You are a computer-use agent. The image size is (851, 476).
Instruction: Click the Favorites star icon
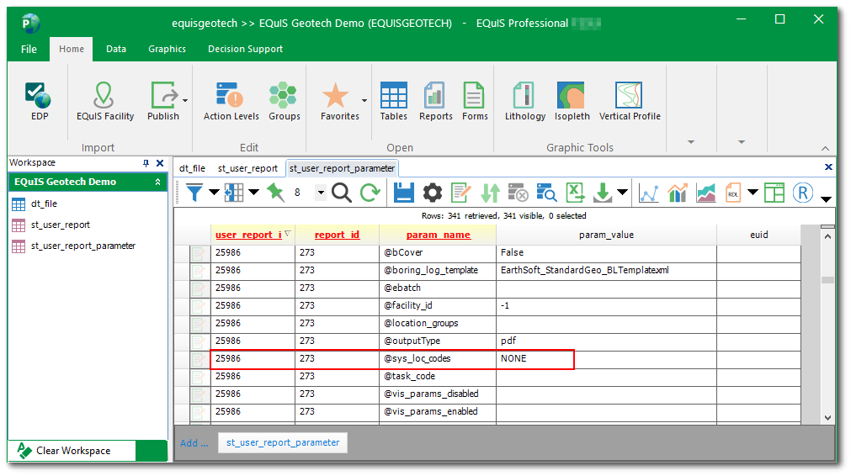pos(335,95)
